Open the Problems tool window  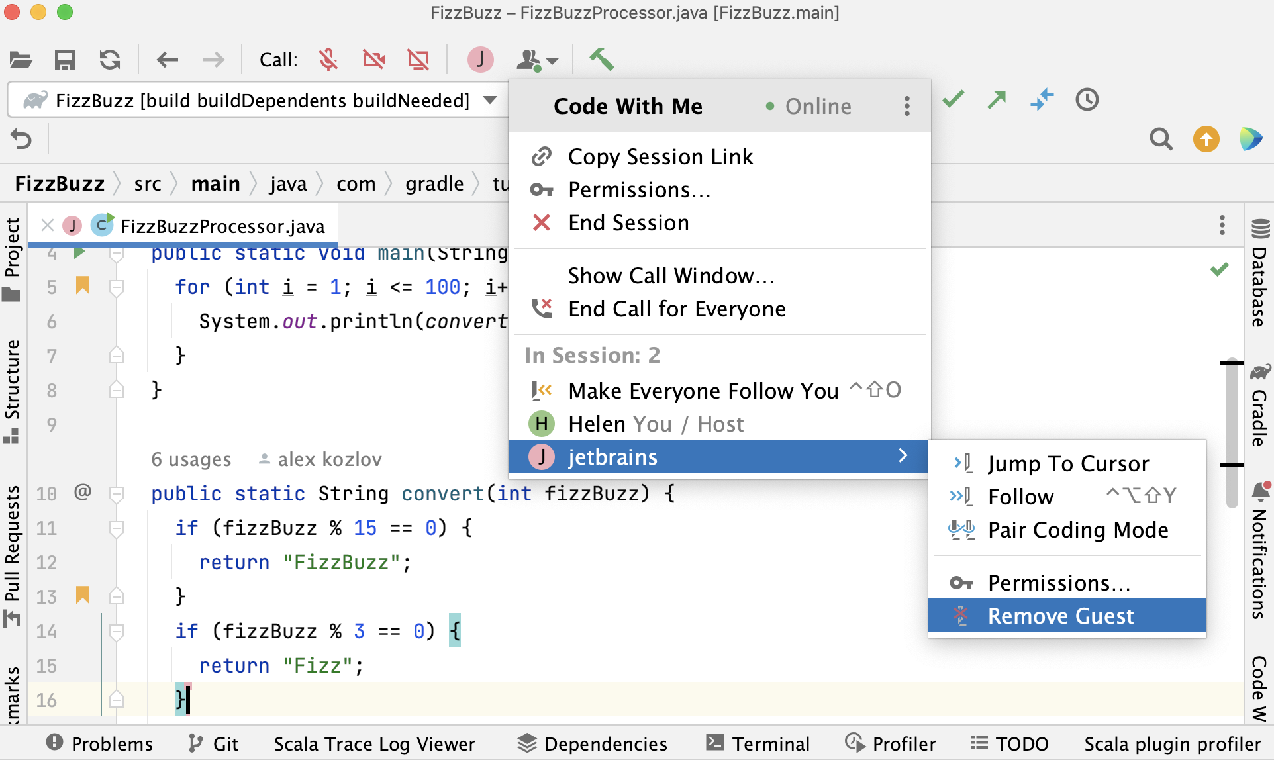[x=99, y=744]
